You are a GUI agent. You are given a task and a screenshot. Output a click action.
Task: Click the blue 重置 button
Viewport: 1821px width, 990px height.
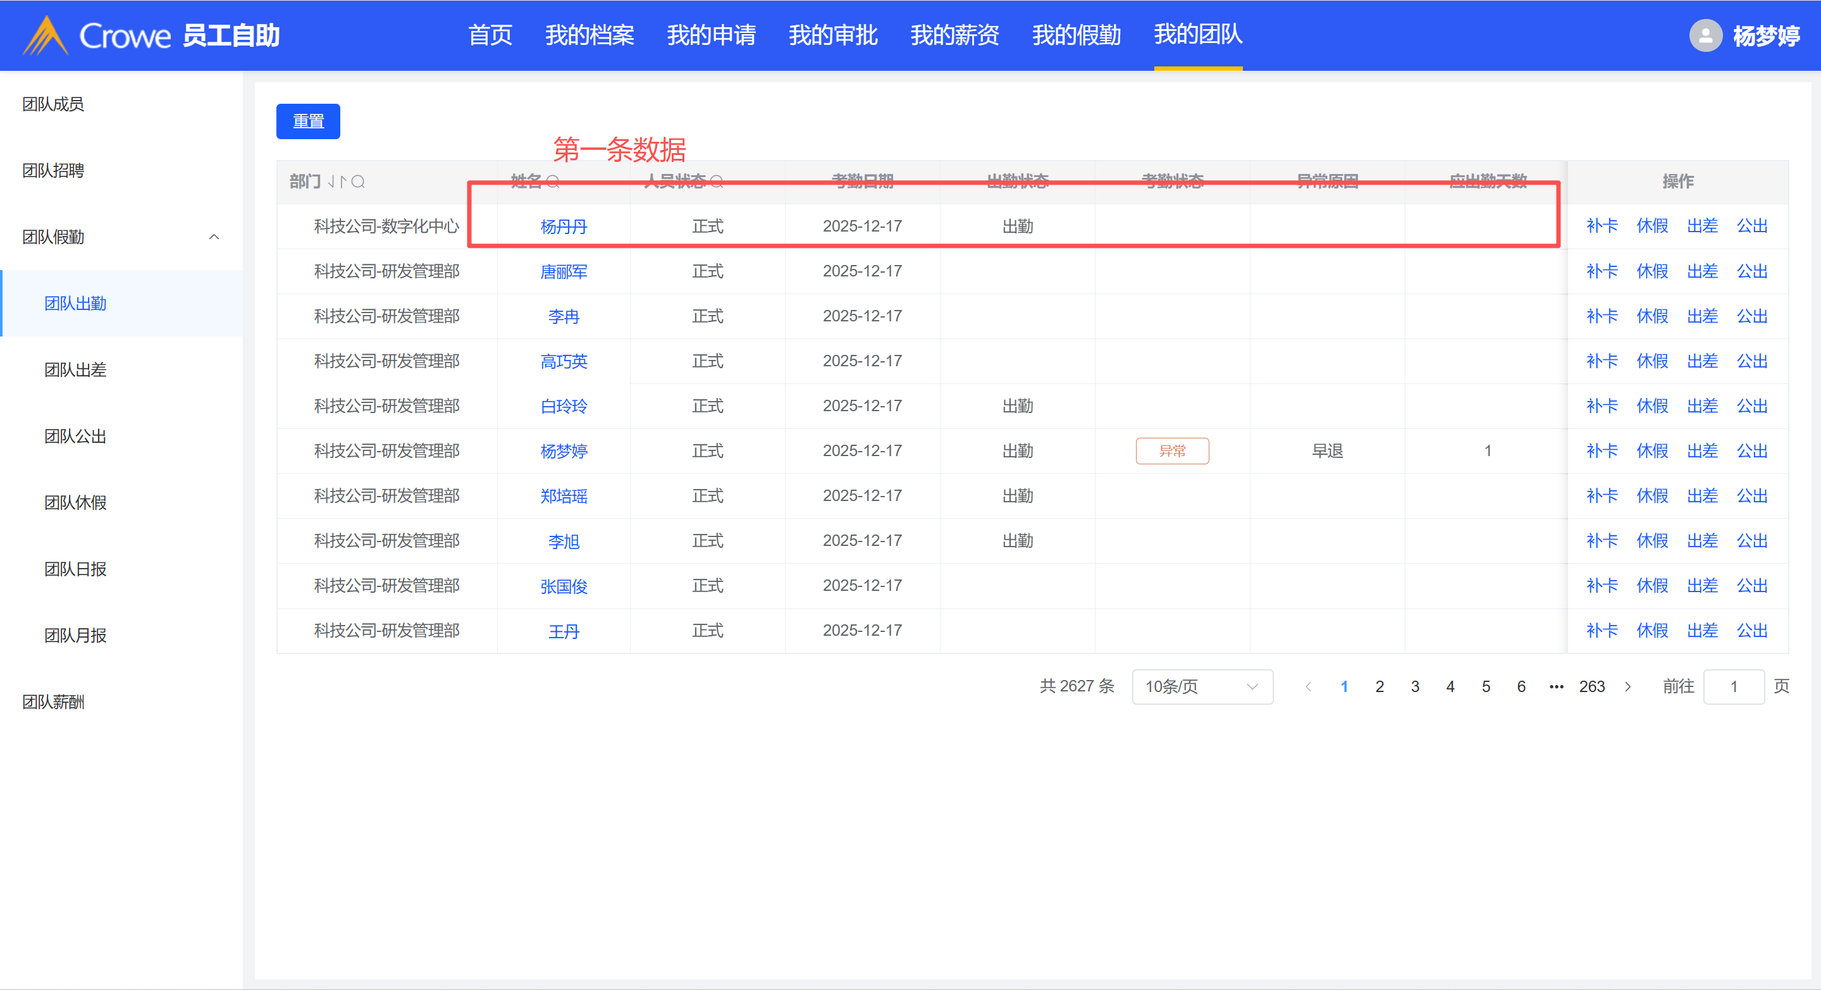[x=308, y=121]
